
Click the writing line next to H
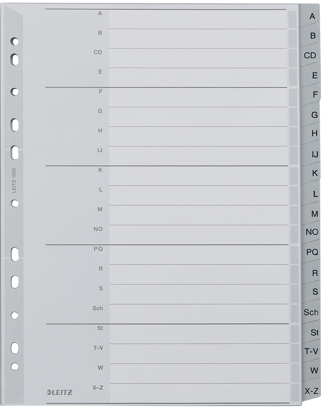[x=198, y=136]
